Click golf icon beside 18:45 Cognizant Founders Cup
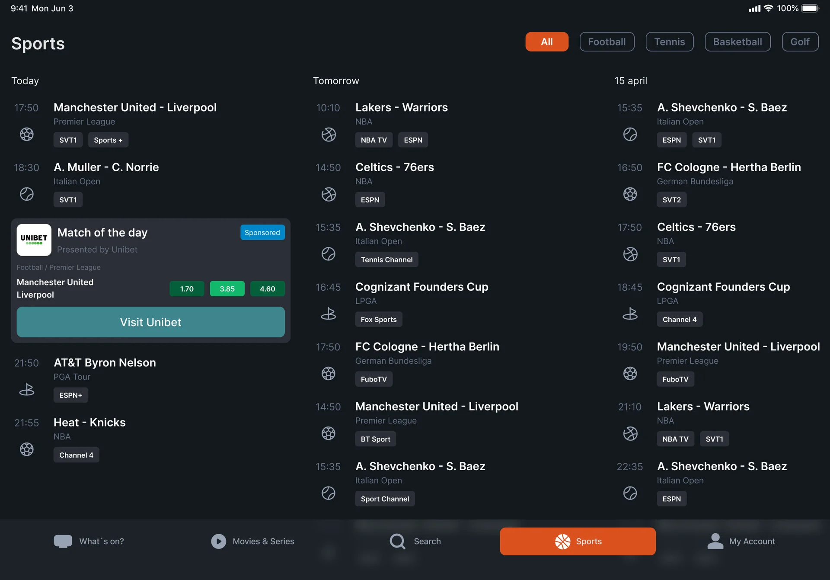The image size is (830, 580). [630, 314]
